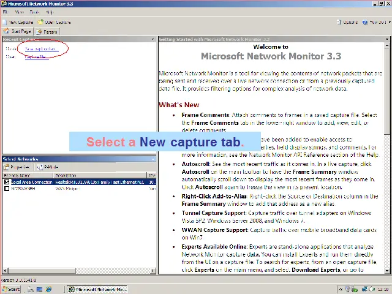Click networks list horizontal scrollbar thumb
The height and width of the screenshot is (294, 392).
(x=42, y=271)
